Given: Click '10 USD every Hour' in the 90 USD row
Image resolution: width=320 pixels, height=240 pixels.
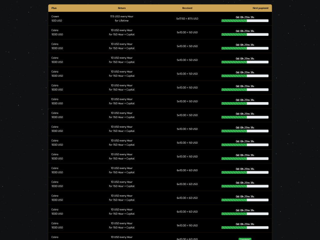Looking at the screenshot, I should [x=122, y=223].
